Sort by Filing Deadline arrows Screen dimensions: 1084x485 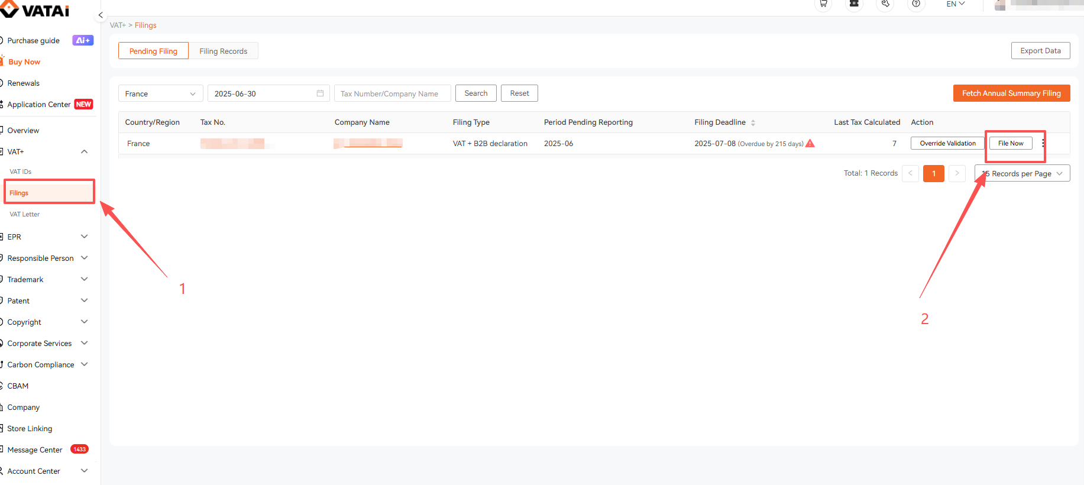753,123
